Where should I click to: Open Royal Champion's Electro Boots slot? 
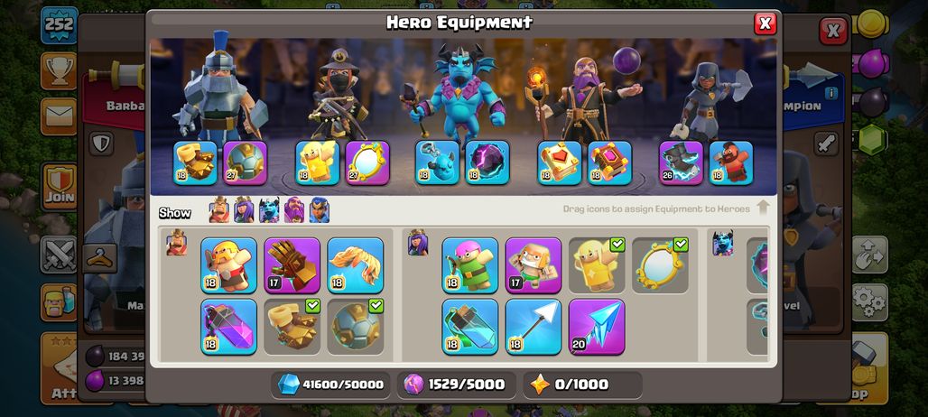coord(682,162)
